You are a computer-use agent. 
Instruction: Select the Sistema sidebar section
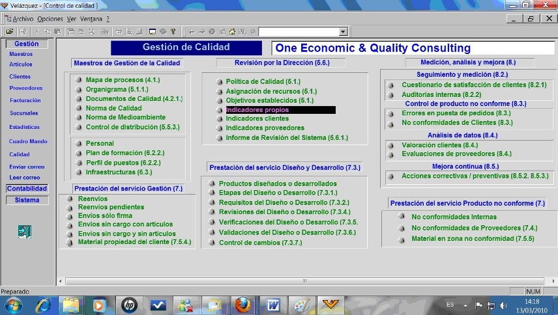pos(27,200)
